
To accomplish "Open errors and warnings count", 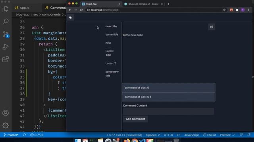I will point(37,135).
